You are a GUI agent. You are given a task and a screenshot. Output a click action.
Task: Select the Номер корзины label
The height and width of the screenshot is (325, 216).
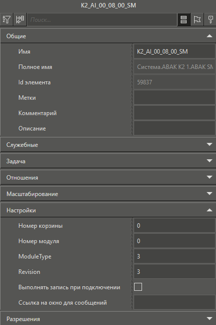pos(40,226)
